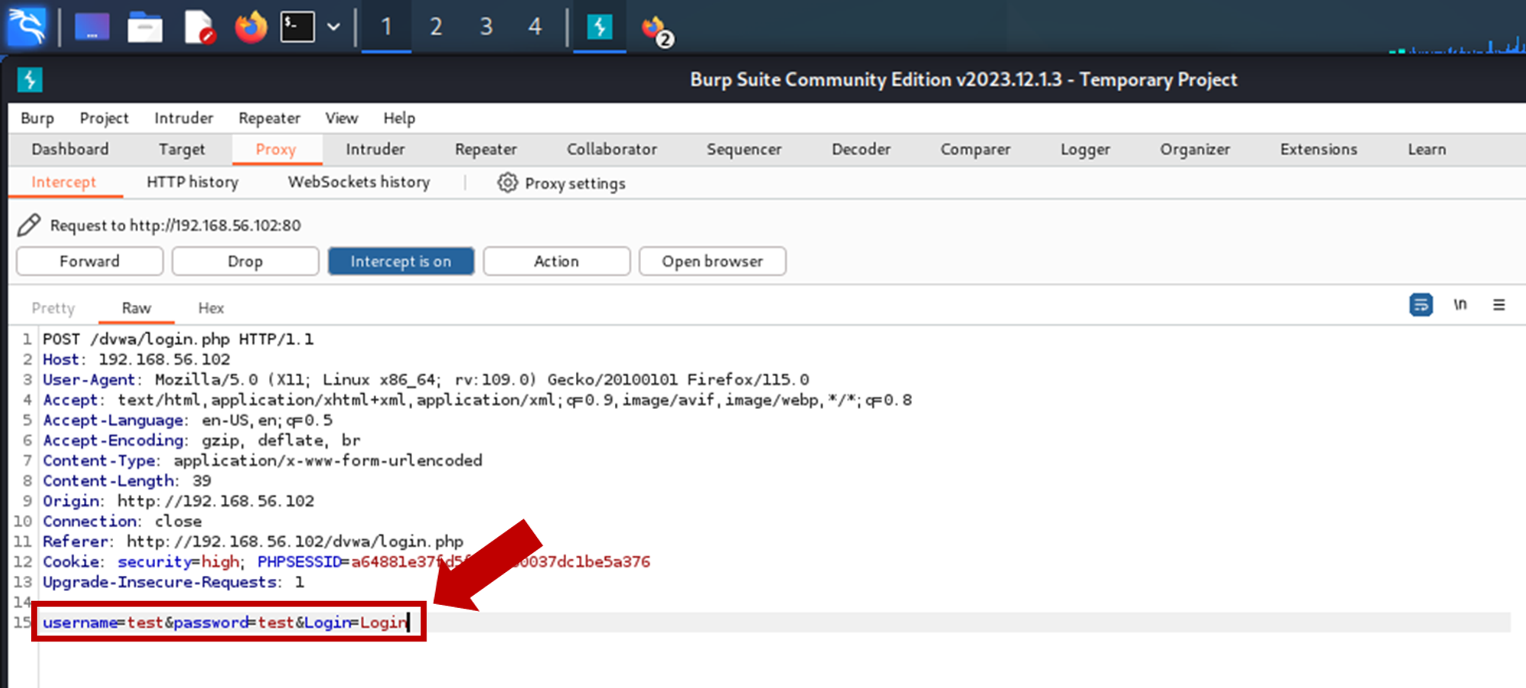Open the Decoder tab
The height and width of the screenshot is (688, 1526).
[x=861, y=149]
